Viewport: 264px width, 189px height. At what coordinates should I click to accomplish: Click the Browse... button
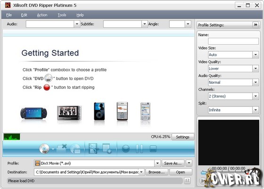coord(157,172)
